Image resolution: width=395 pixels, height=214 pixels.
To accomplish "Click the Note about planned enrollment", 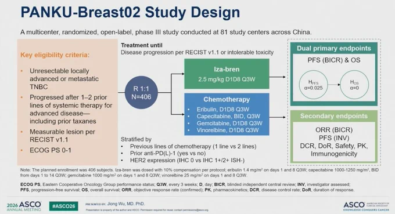I will pyautogui.click(x=199, y=172).
